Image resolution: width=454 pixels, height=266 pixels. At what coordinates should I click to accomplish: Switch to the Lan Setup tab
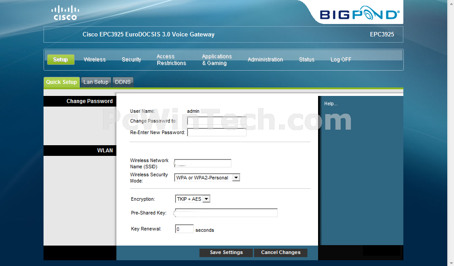point(96,82)
